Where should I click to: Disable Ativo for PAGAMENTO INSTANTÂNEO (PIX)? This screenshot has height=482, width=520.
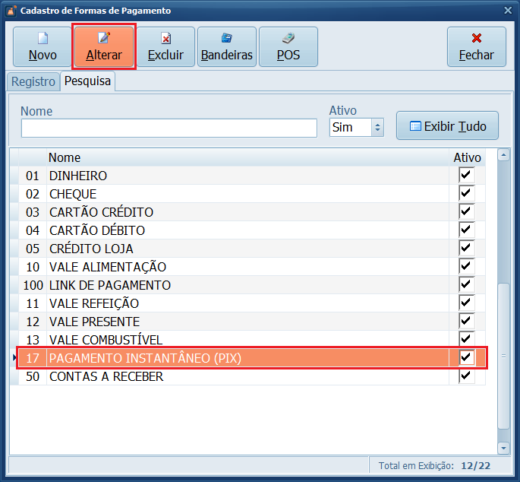click(x=466, y=357)
